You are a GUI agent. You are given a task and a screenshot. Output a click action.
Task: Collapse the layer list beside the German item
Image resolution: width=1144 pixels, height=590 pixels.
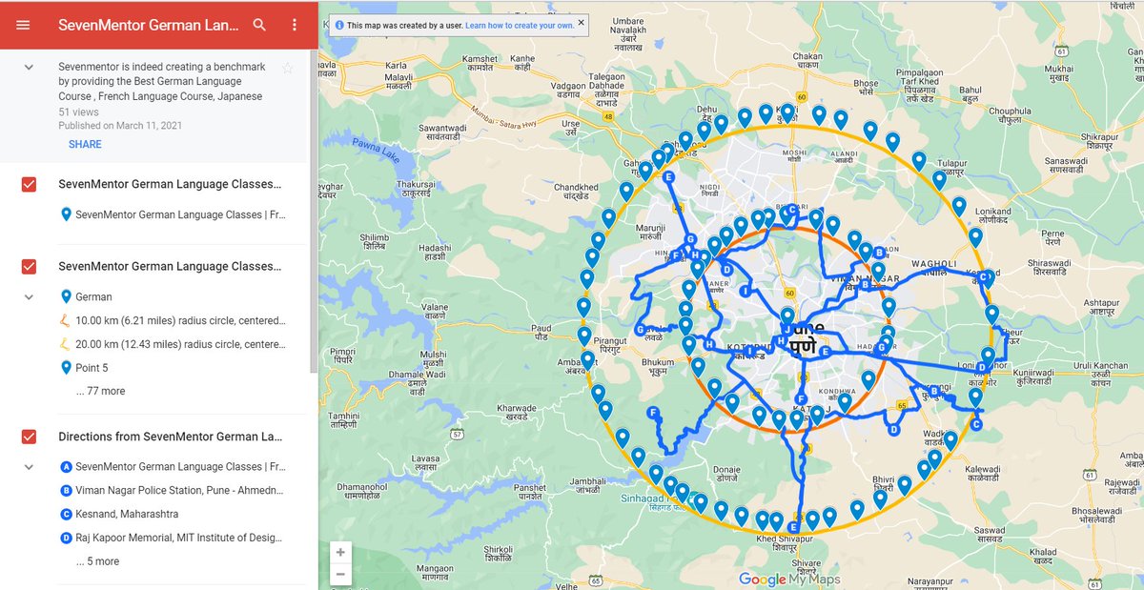click(29, 296)
